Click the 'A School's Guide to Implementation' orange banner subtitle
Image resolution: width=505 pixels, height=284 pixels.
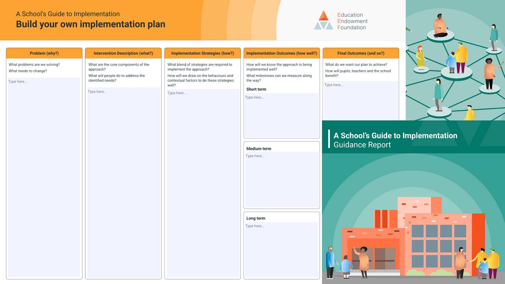(68, 14)
